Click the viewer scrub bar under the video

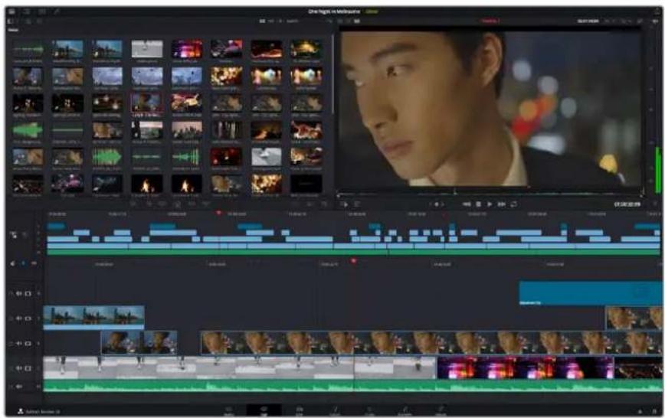pyautogui.click(x=490, y=195)
